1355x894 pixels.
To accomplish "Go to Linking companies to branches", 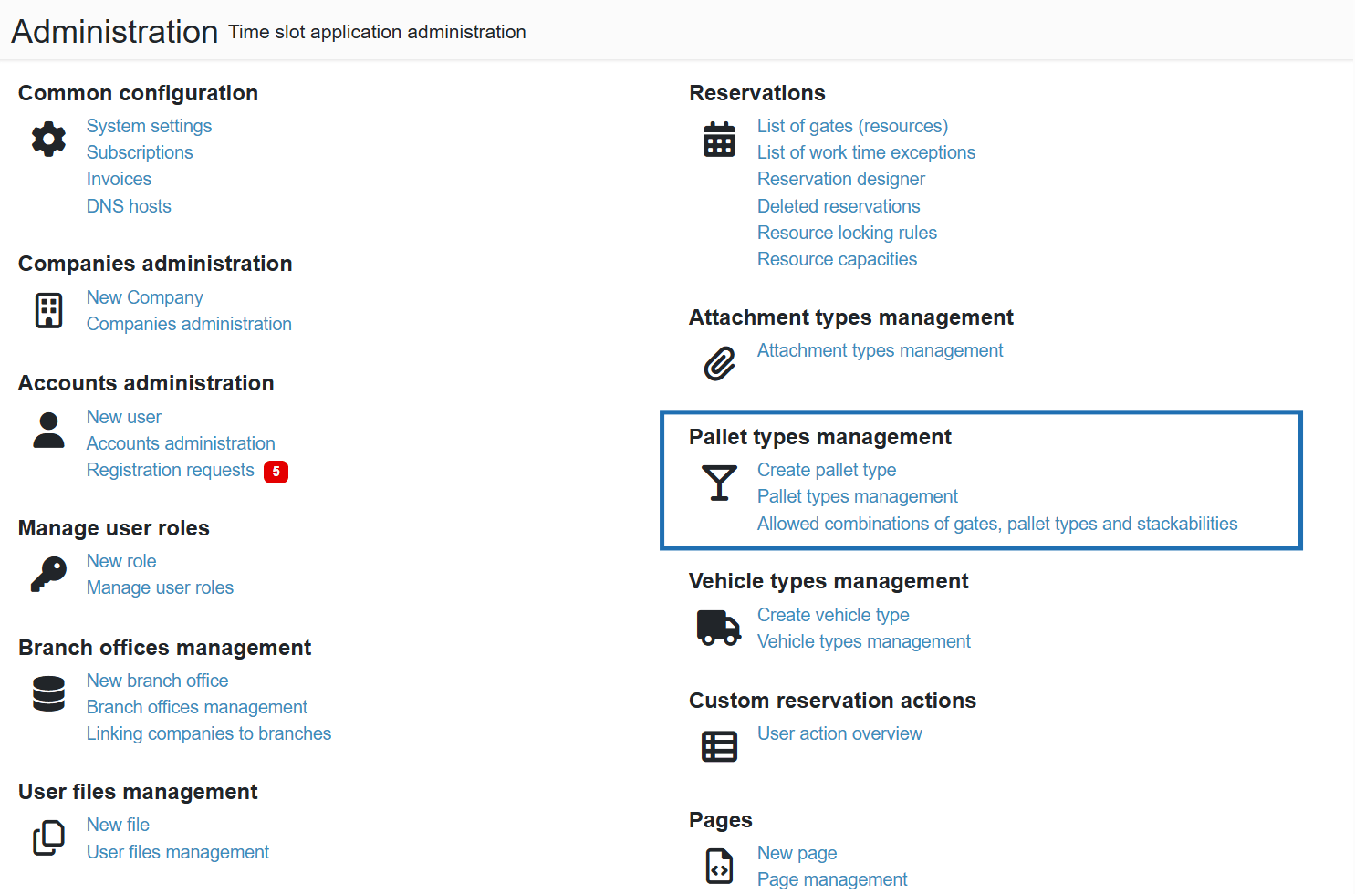I will pyautogui.click(x=208, y=733).
